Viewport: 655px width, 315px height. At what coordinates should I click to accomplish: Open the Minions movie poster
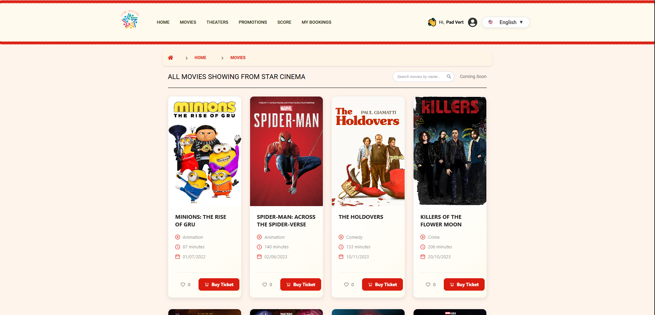[205, 151]
